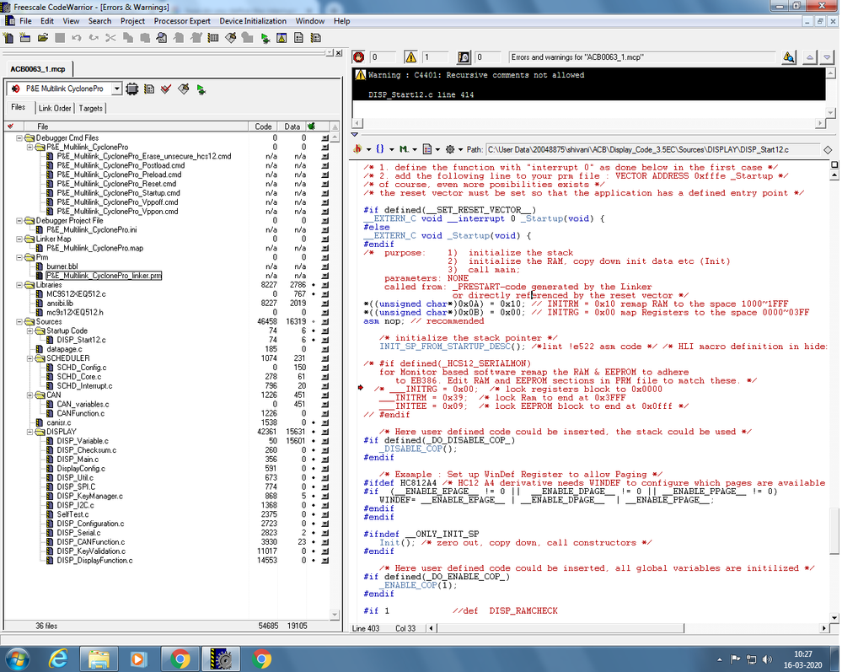Viewport: 842px width, 672px height.
Task: Click the Cut scissors toolbar icon
Action: (x=110, y=38)
